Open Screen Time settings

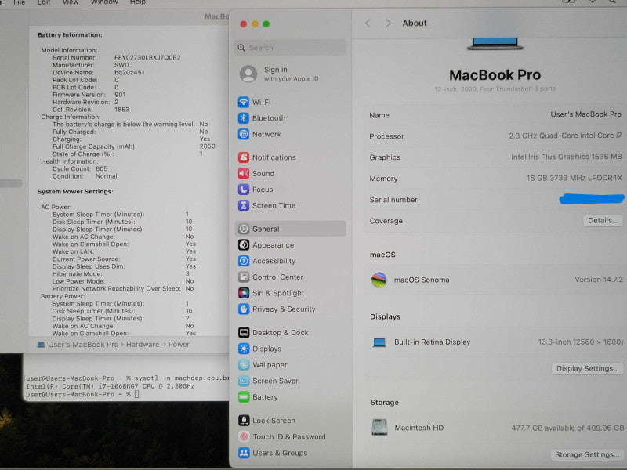[266, 205]
